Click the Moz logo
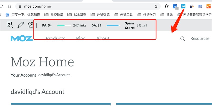 (x=22, y=38)
